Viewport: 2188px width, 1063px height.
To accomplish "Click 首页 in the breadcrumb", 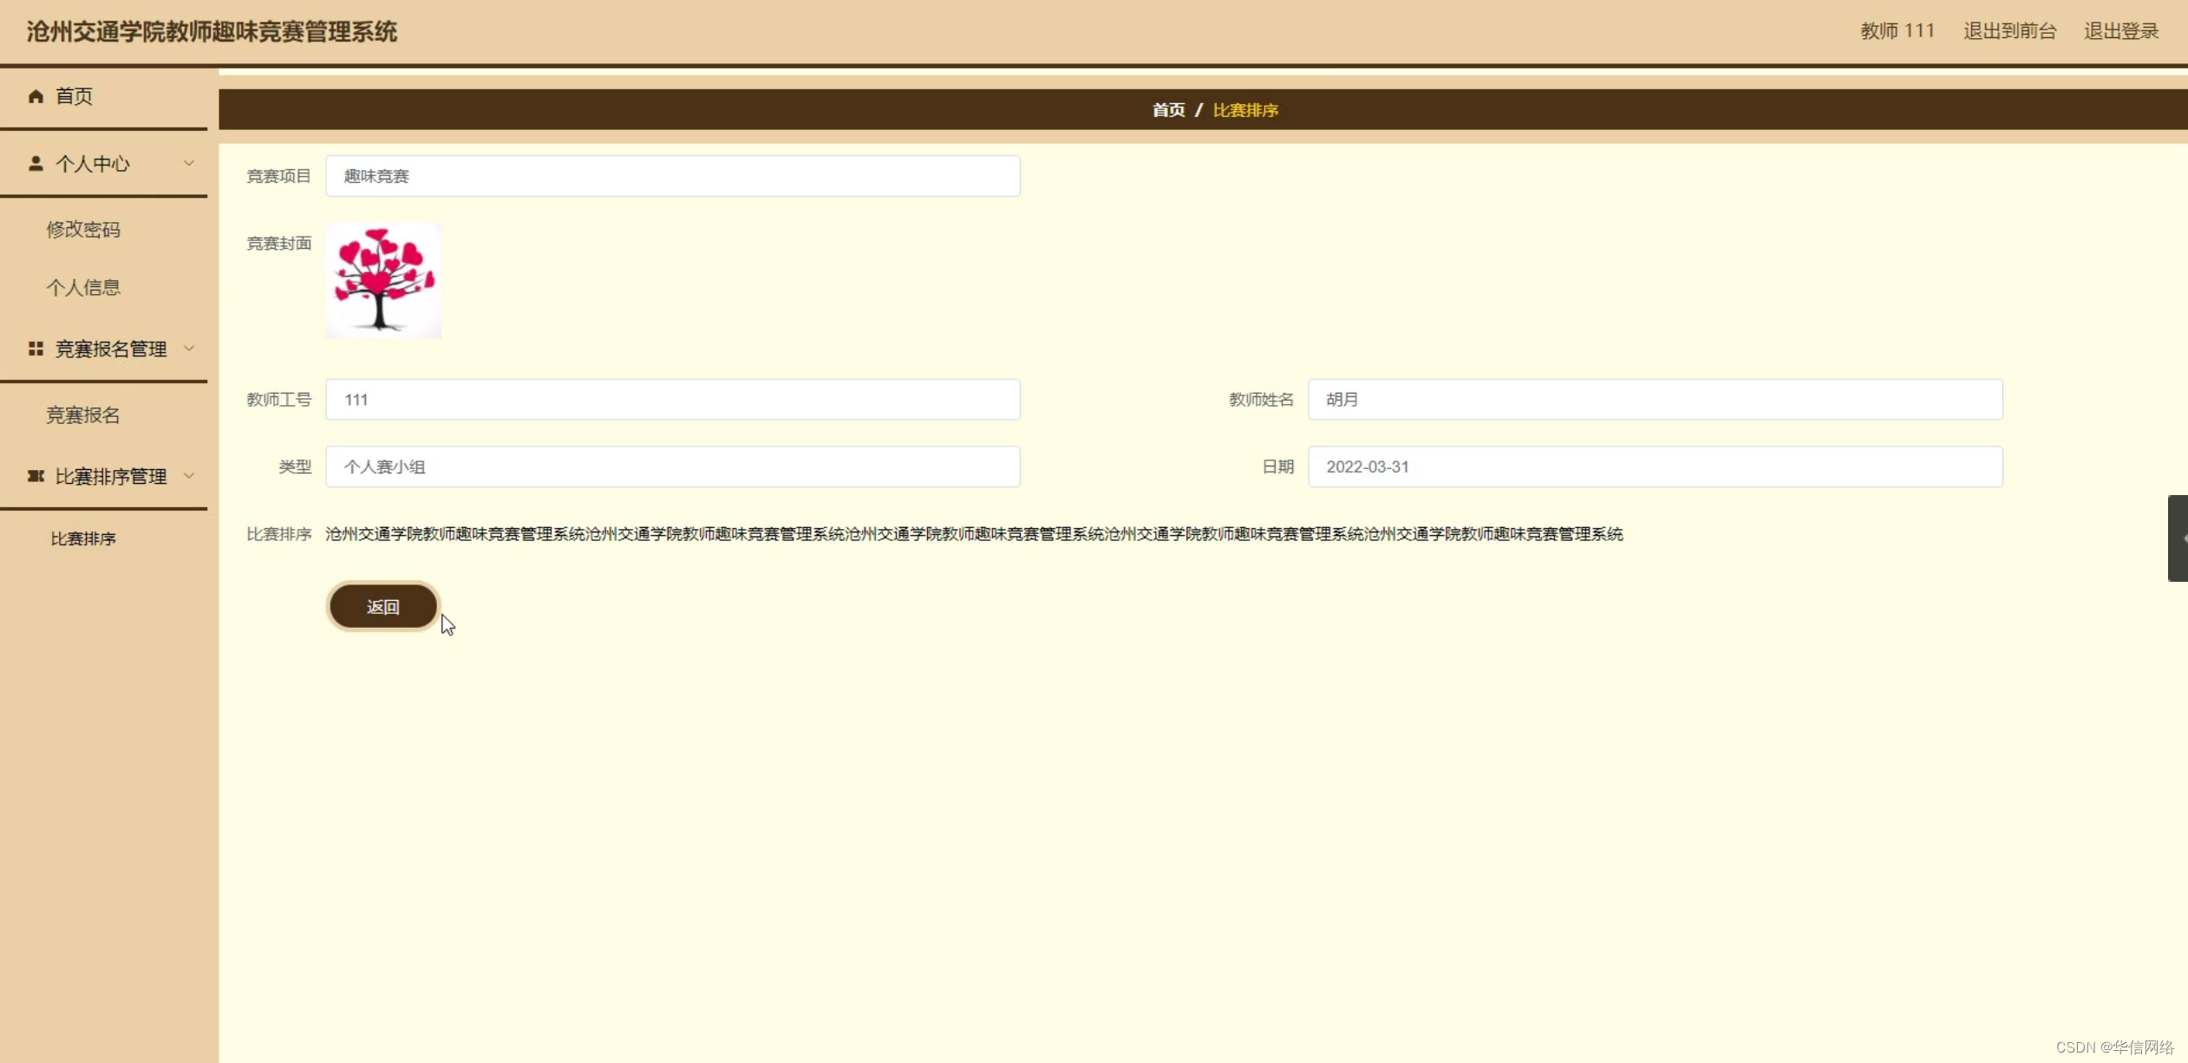I will tap(1168, 110).
